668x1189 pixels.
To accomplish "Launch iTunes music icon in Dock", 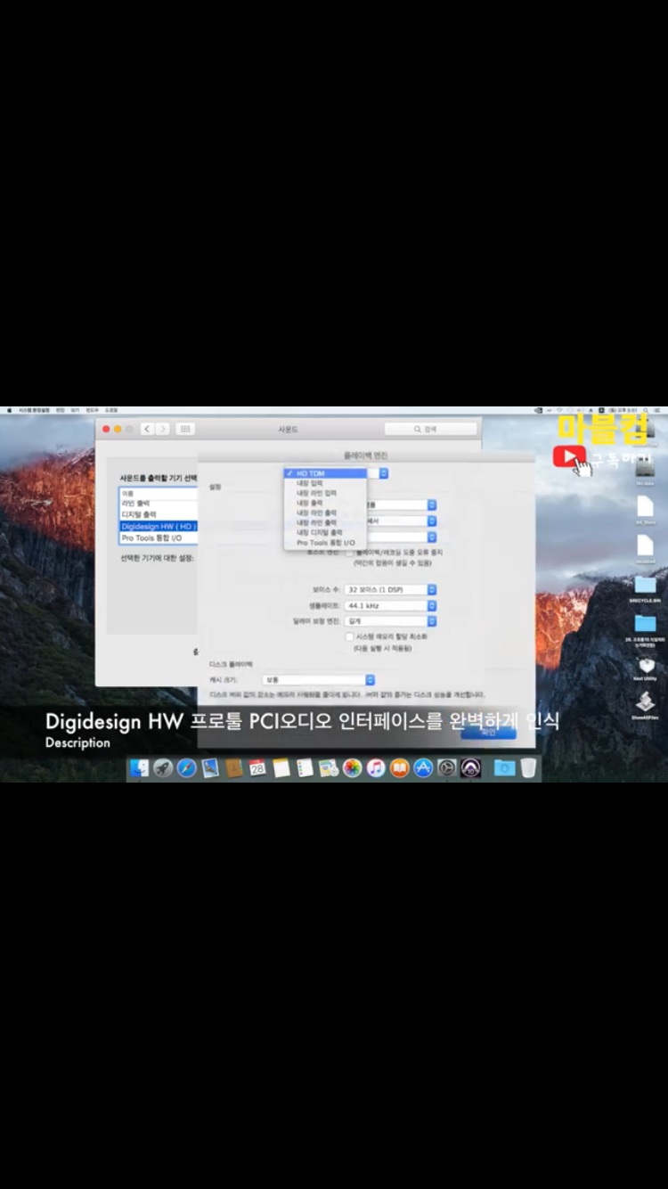I will point(376,768).
